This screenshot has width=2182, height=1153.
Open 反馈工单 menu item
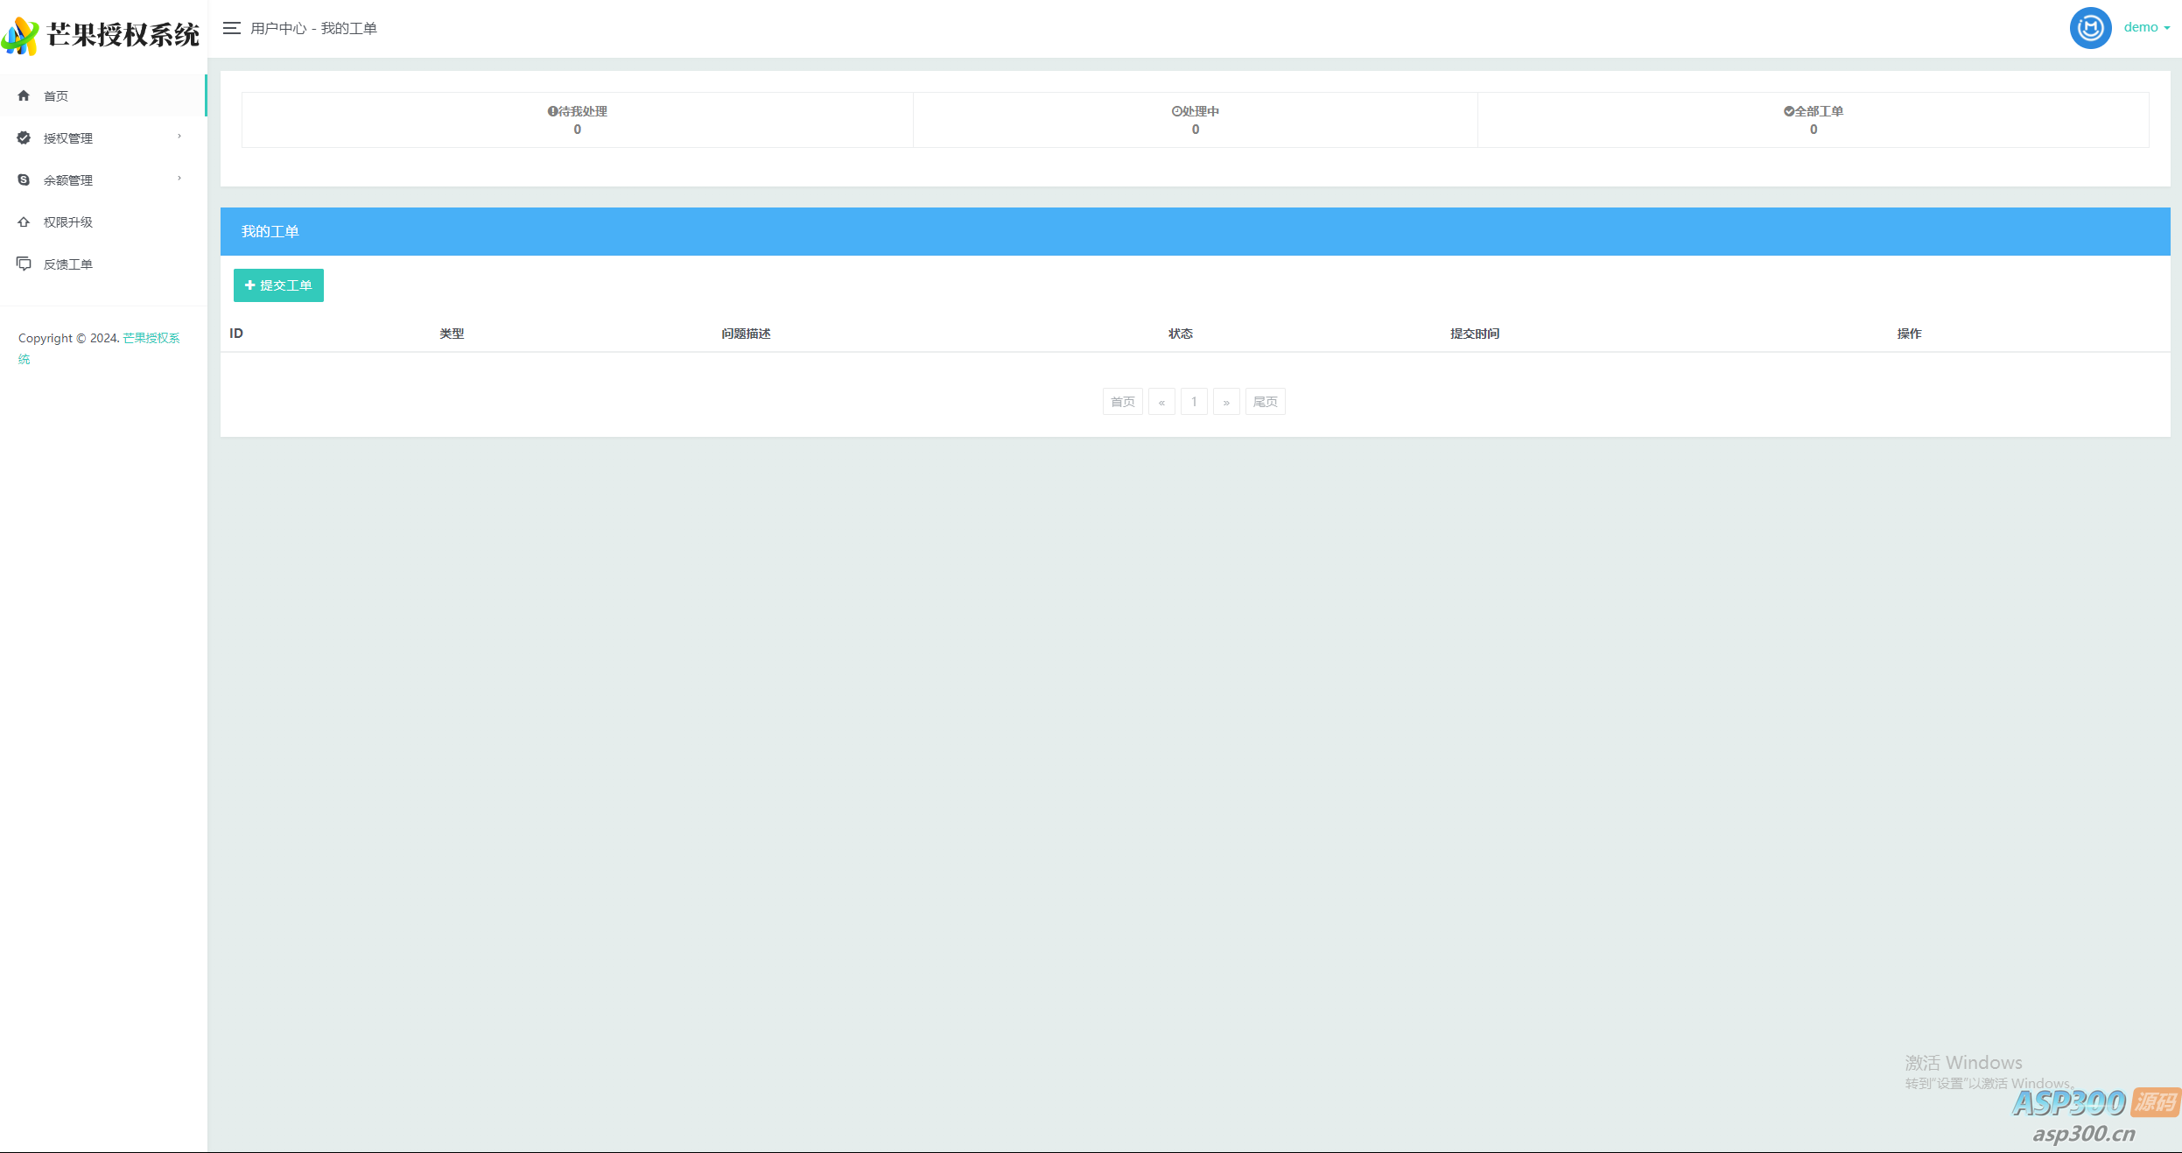click(x=68, y=264)
